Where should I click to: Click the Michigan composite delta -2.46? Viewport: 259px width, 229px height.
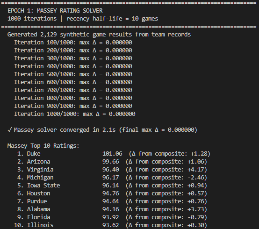click(195, 178)
